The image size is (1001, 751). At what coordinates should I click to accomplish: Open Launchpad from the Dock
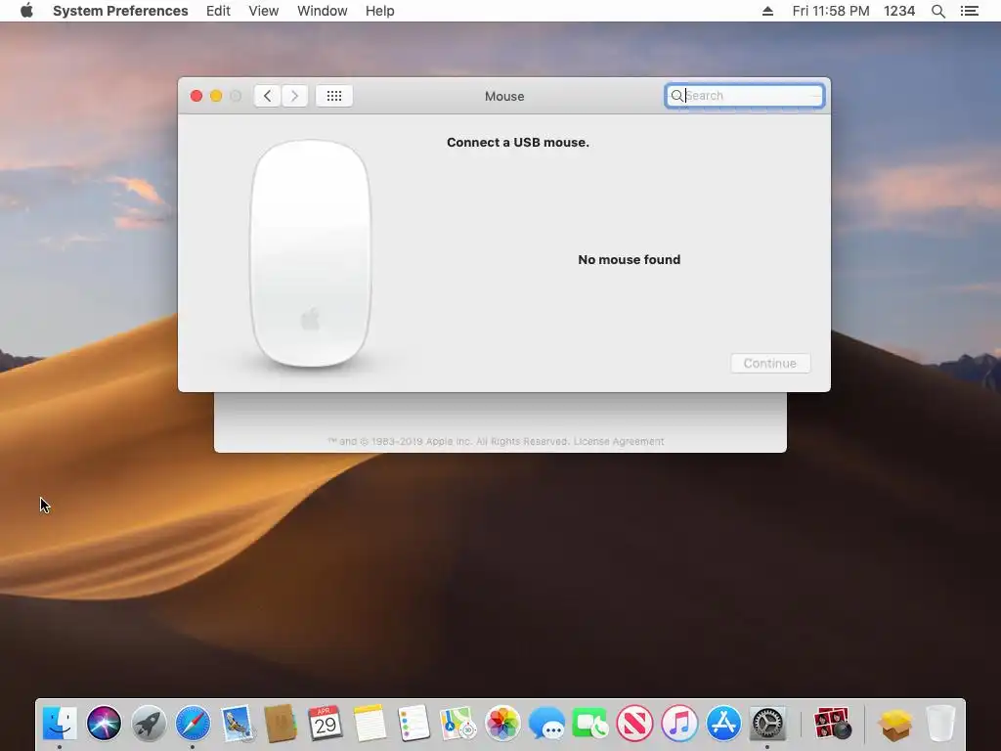[149, 724]
